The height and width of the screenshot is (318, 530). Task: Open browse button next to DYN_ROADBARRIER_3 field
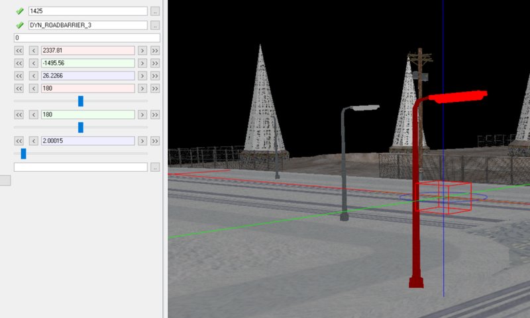point(155,25)
